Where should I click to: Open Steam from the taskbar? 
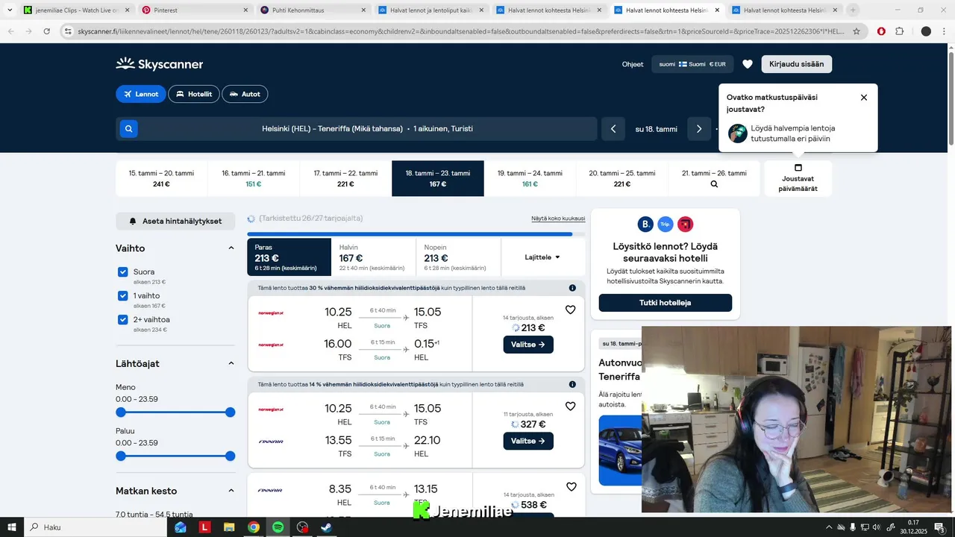click(x=326, y=527)
